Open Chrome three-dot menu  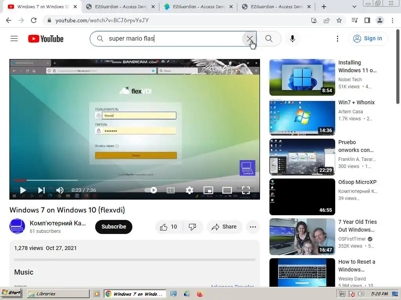tap(392, 20)
